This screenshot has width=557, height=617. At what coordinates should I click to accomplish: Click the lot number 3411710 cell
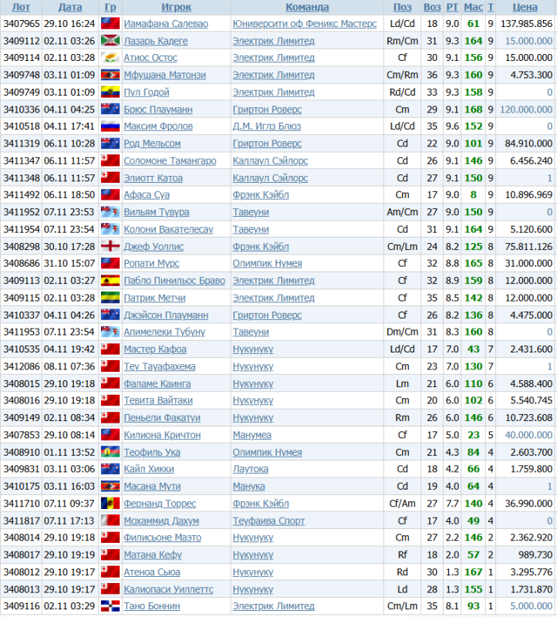click(x=21, y=504)
